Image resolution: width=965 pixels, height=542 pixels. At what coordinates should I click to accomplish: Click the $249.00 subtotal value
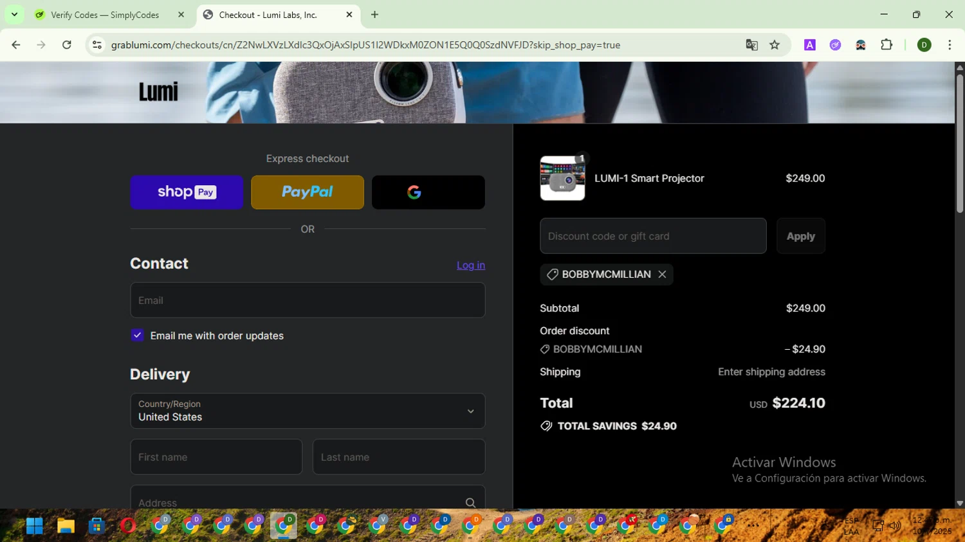point(805,308)
